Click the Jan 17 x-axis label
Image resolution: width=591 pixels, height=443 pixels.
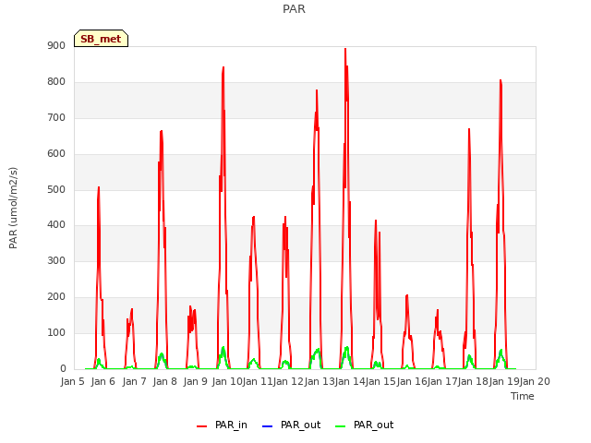442,381
